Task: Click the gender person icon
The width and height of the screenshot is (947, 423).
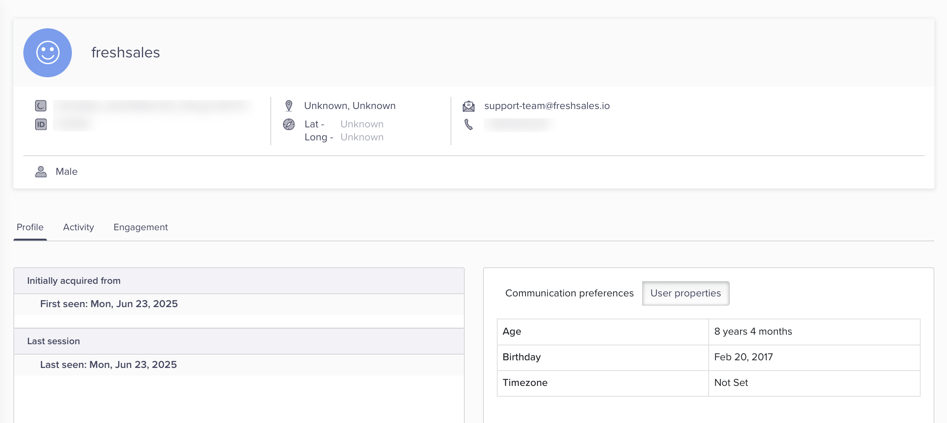Action: pos(41,172)
